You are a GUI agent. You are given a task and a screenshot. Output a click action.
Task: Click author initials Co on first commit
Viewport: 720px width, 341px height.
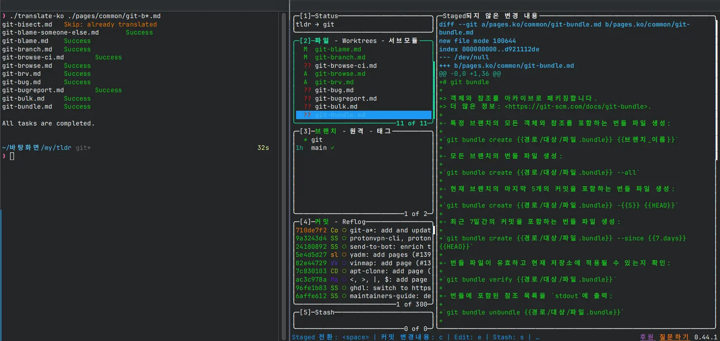334,230
